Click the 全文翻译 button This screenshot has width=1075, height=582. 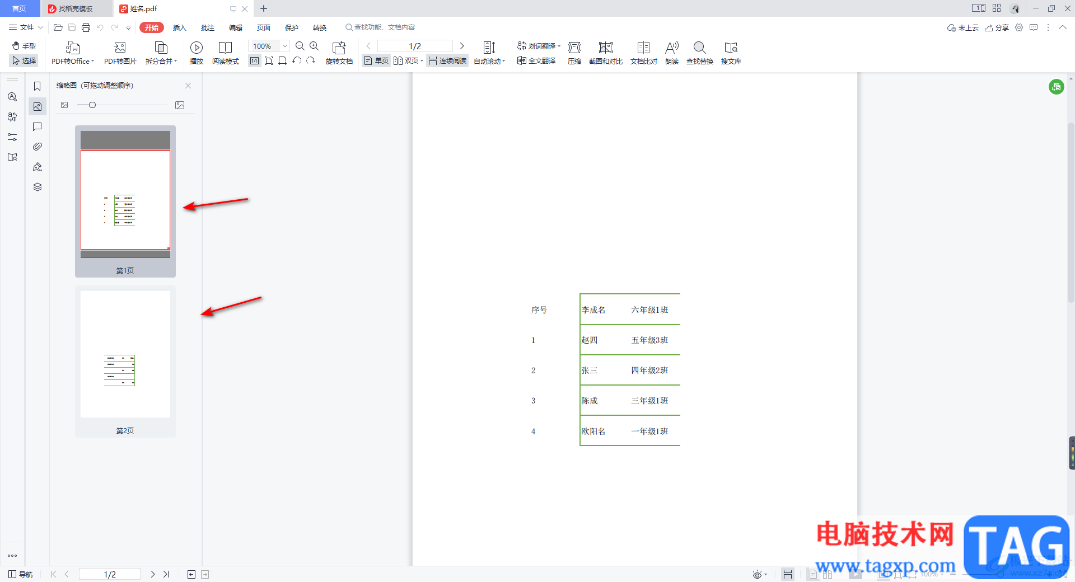coord(536,60)
